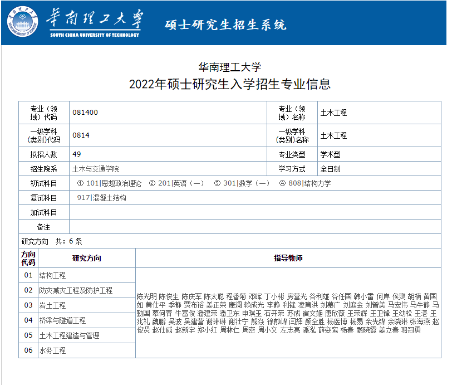Select research direction 岩土工程

click(52, 305)
